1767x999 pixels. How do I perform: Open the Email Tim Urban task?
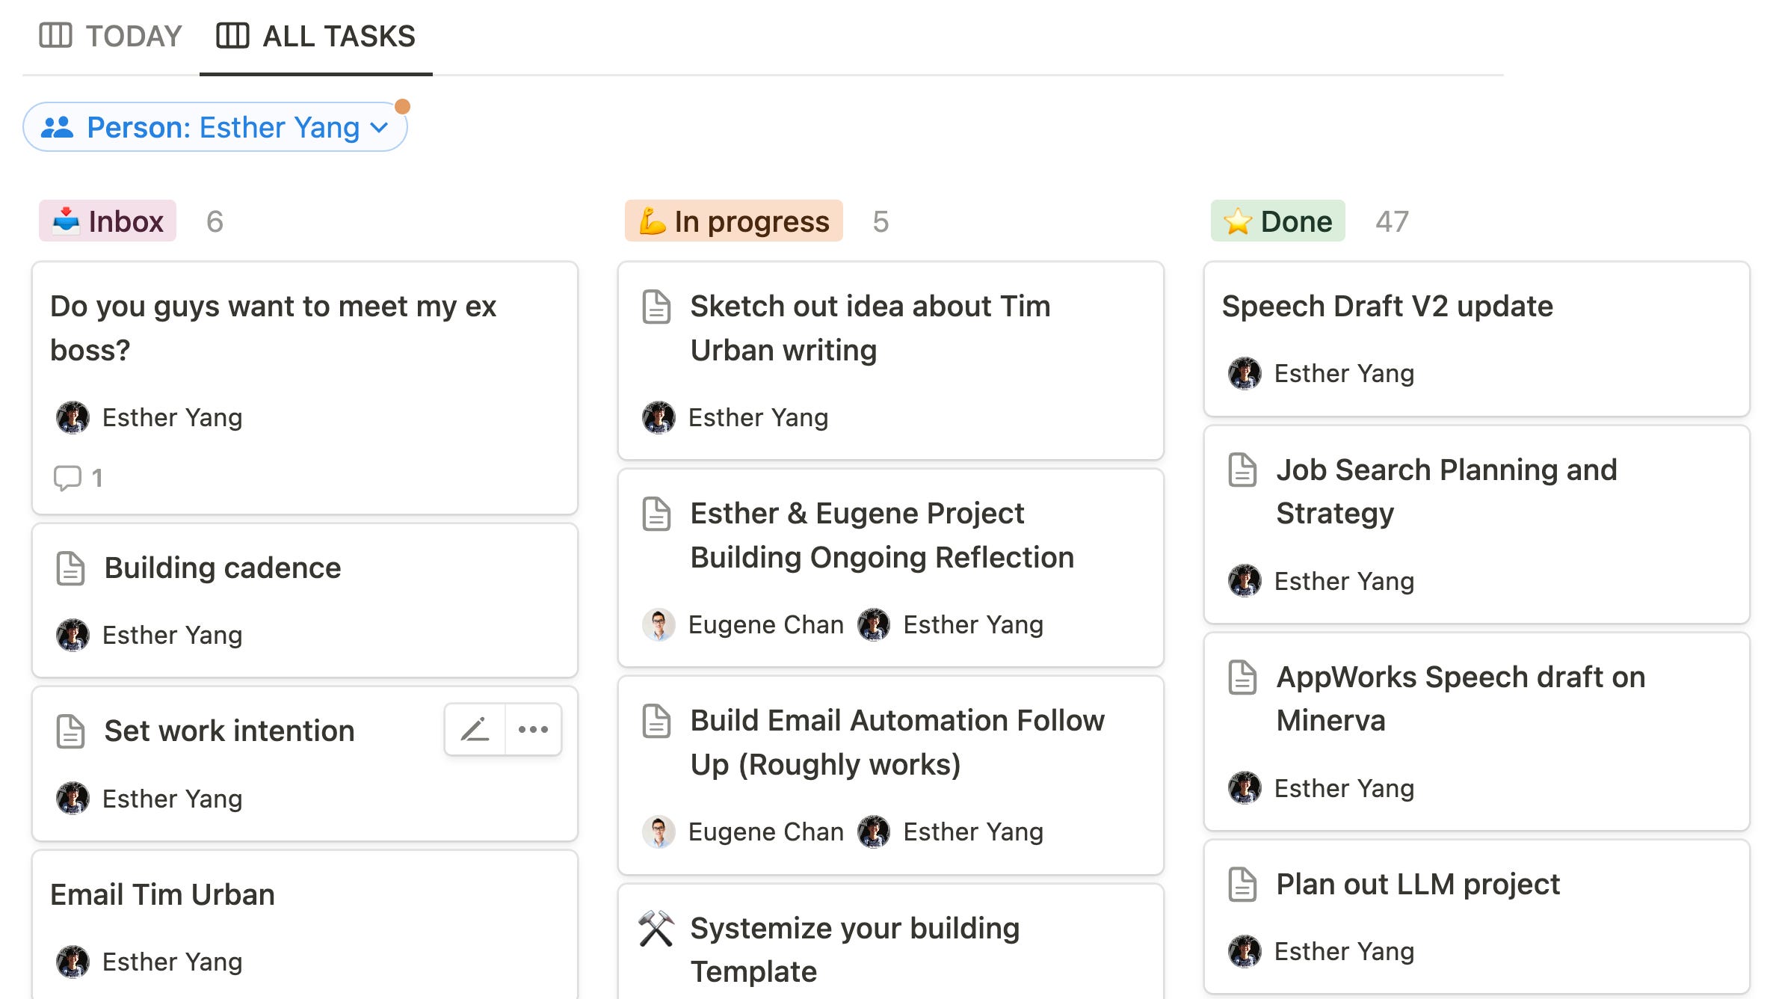162,895
